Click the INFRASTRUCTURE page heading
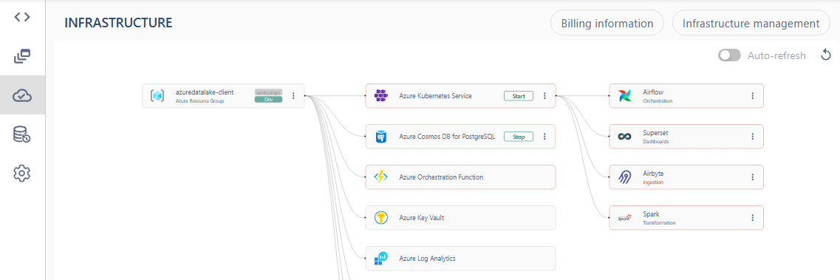The image size is (840, 280). pyautogui.click(x=118, y=22)
